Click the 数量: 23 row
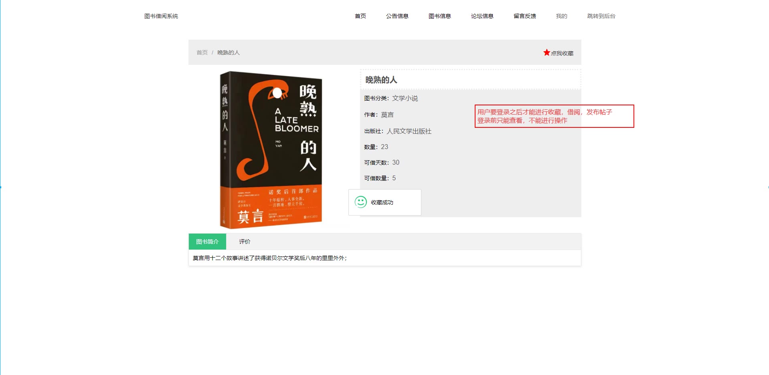The height and width of the screenshot is (375, 769). pos(376,147)
